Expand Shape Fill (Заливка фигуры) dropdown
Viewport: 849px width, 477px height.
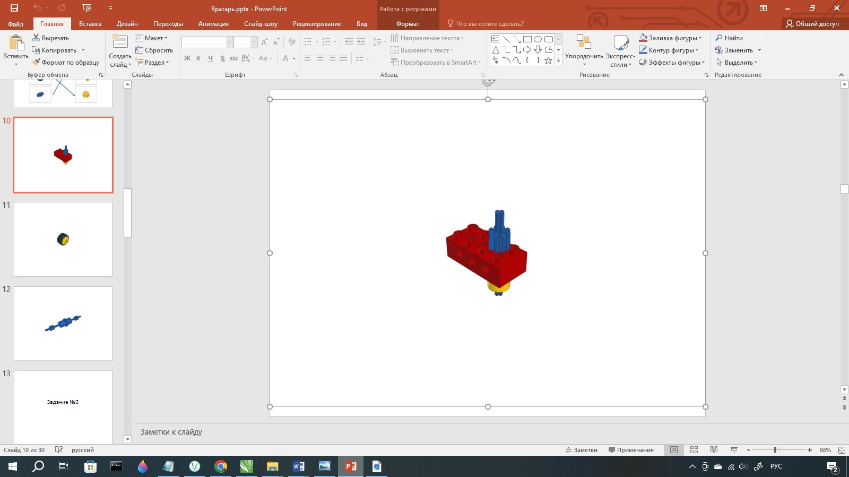pos(700,38)
